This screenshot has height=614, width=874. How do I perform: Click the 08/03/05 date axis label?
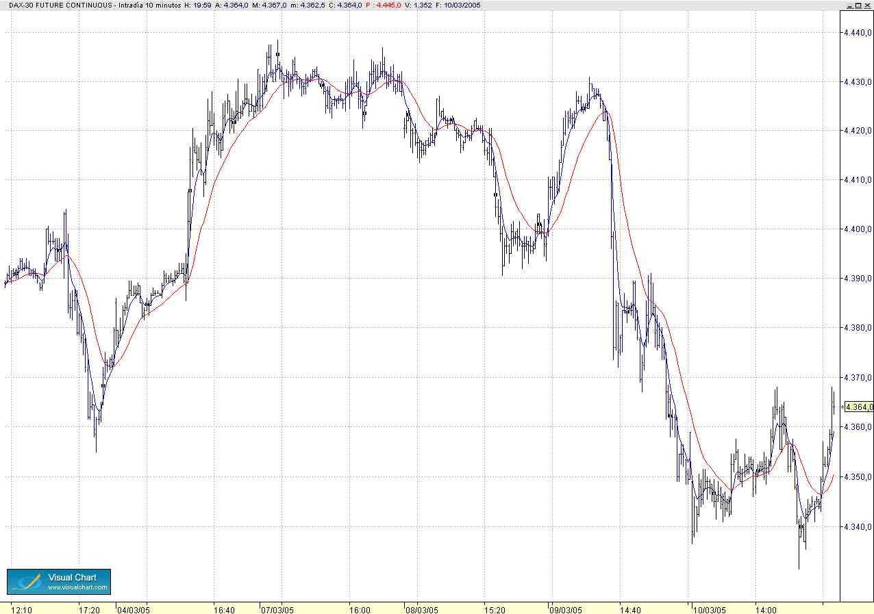421,609
